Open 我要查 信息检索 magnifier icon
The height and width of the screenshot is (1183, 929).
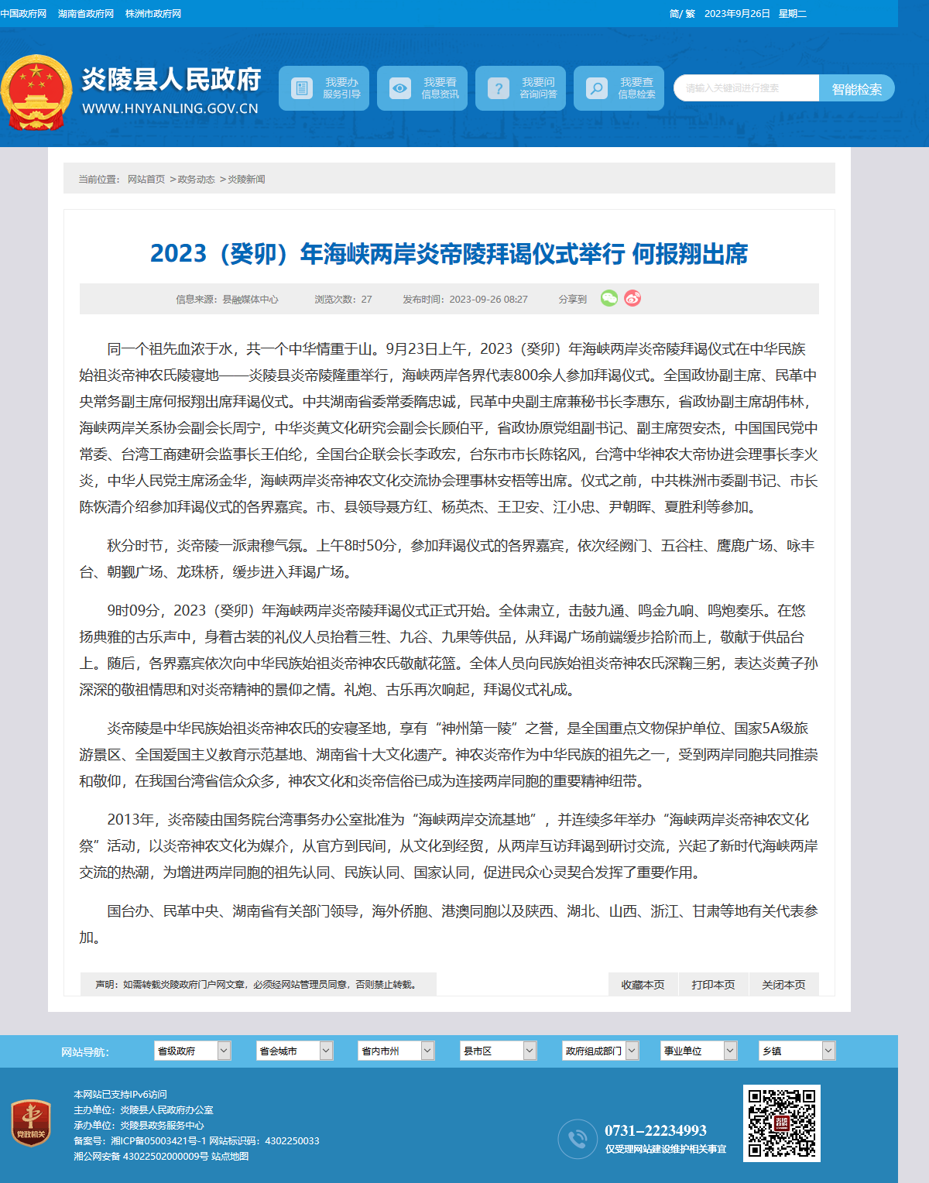(596, 88)
